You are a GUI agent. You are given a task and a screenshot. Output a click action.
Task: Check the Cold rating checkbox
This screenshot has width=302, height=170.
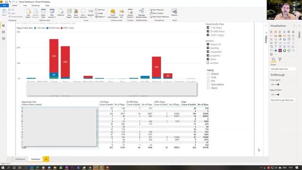tap(208, 77)
